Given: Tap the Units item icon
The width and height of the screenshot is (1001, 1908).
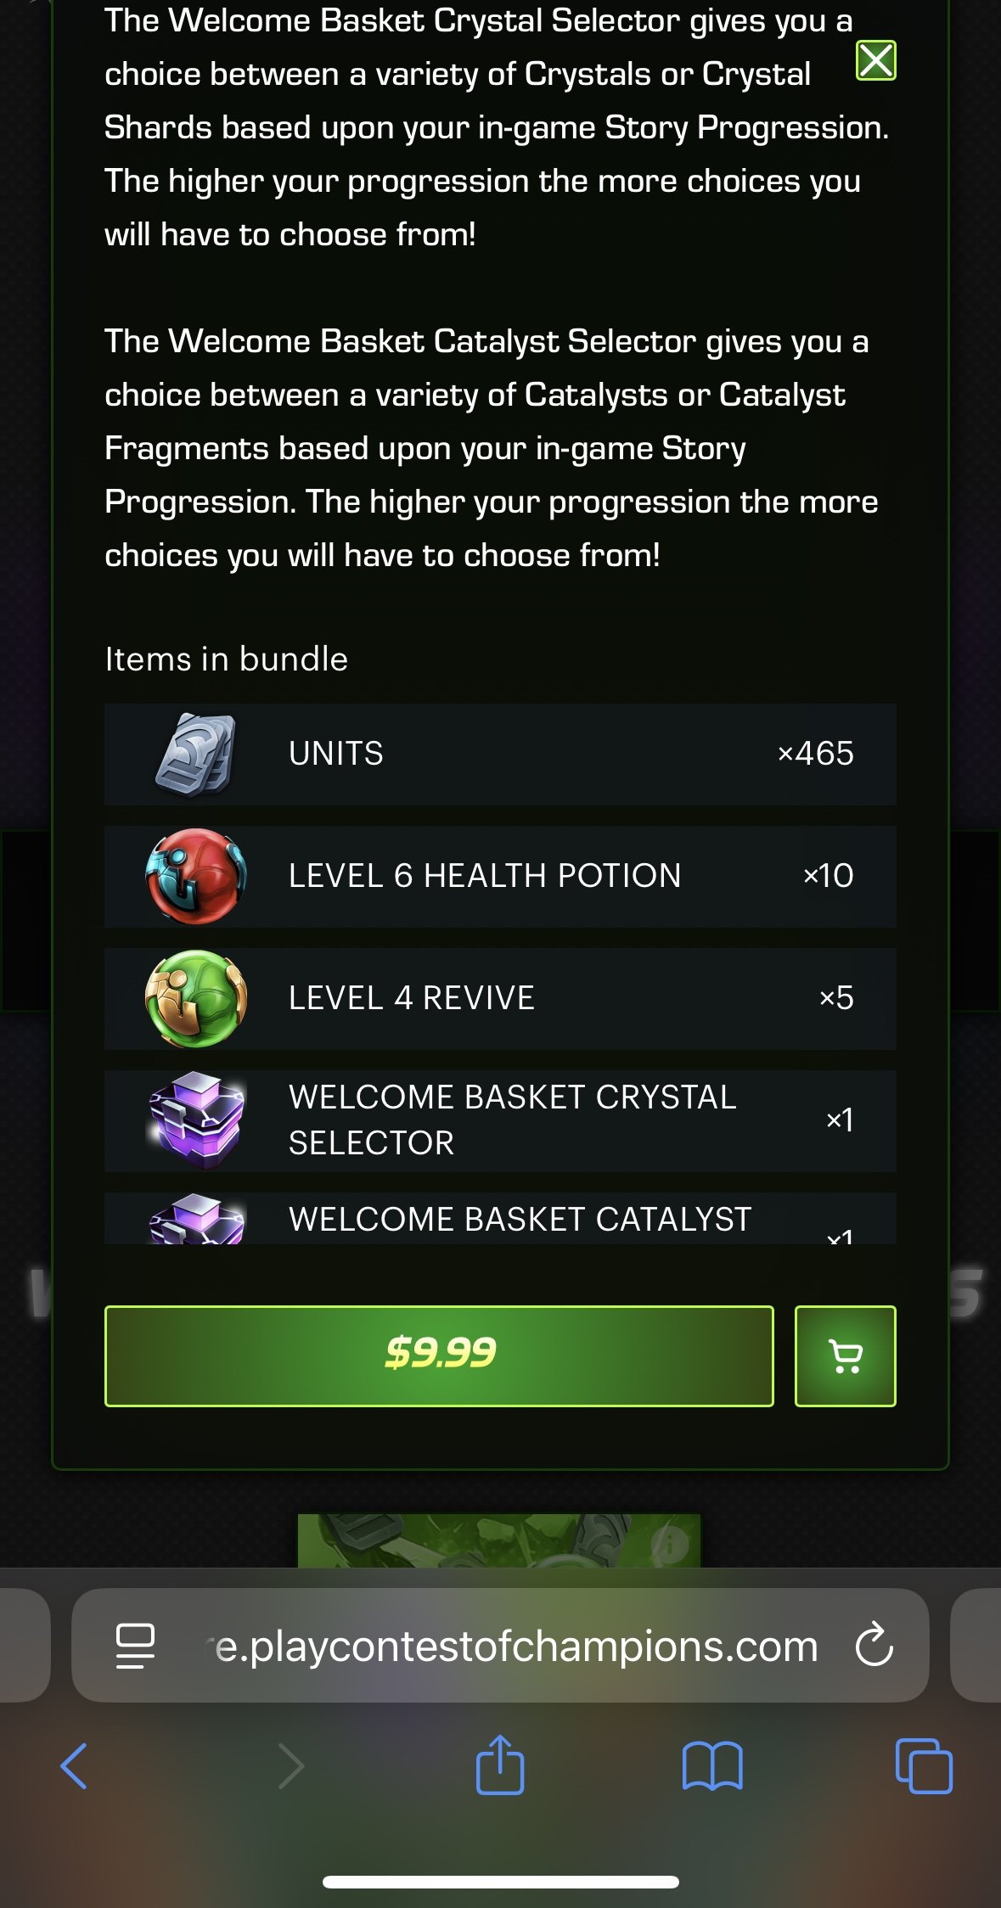Looking at the screenshot, I should tap(196, 754).
